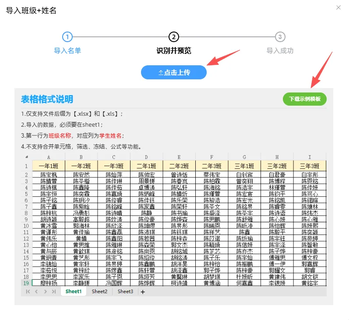Screen dimensions: 349x320
Task: Go to step 1 circle 导入名单
Action: pyautogui.click(x=67, y=37)
